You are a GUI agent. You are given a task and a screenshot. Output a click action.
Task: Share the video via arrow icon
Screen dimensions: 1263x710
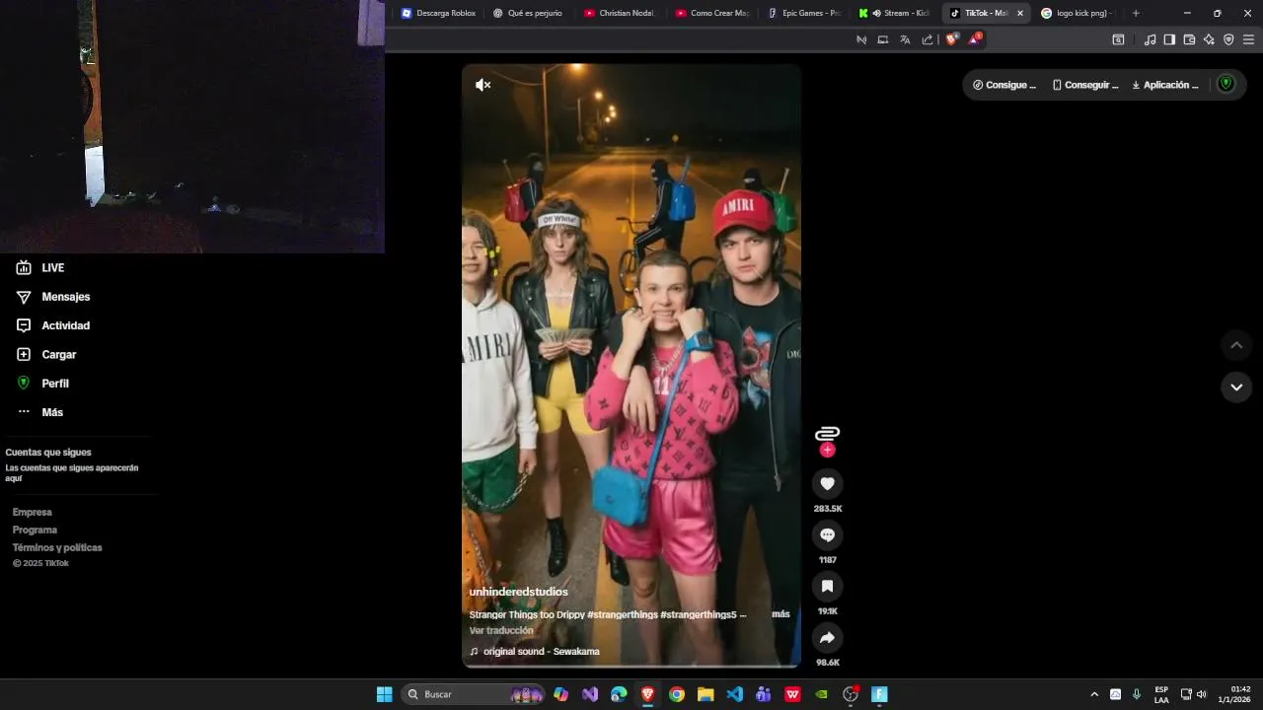pyautogui.click(x=827, y=637)
